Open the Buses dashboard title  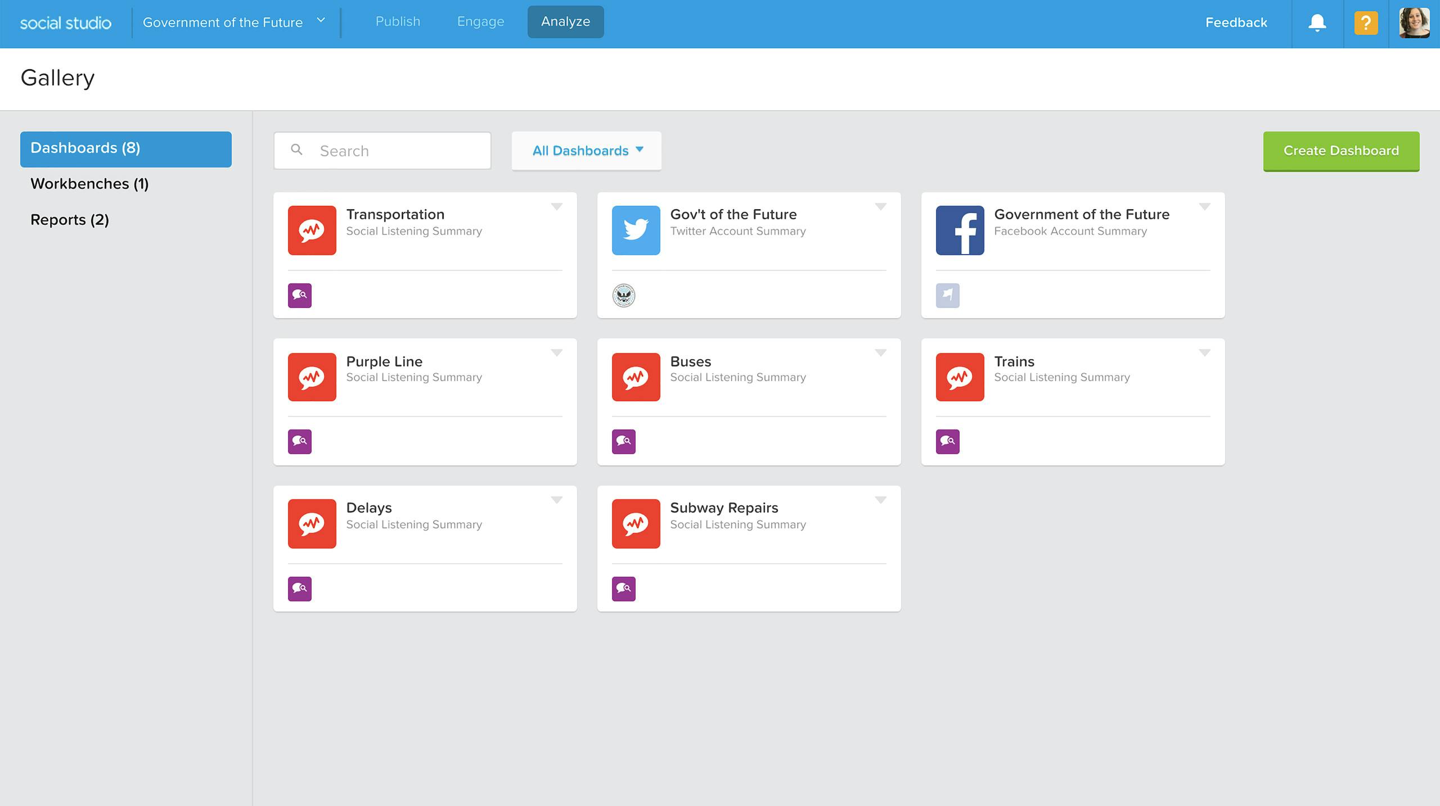pyautogui.click(x=691, y=361)
